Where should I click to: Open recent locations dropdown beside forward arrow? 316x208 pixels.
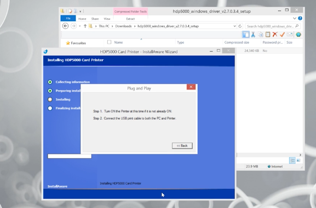pos(79,26)
